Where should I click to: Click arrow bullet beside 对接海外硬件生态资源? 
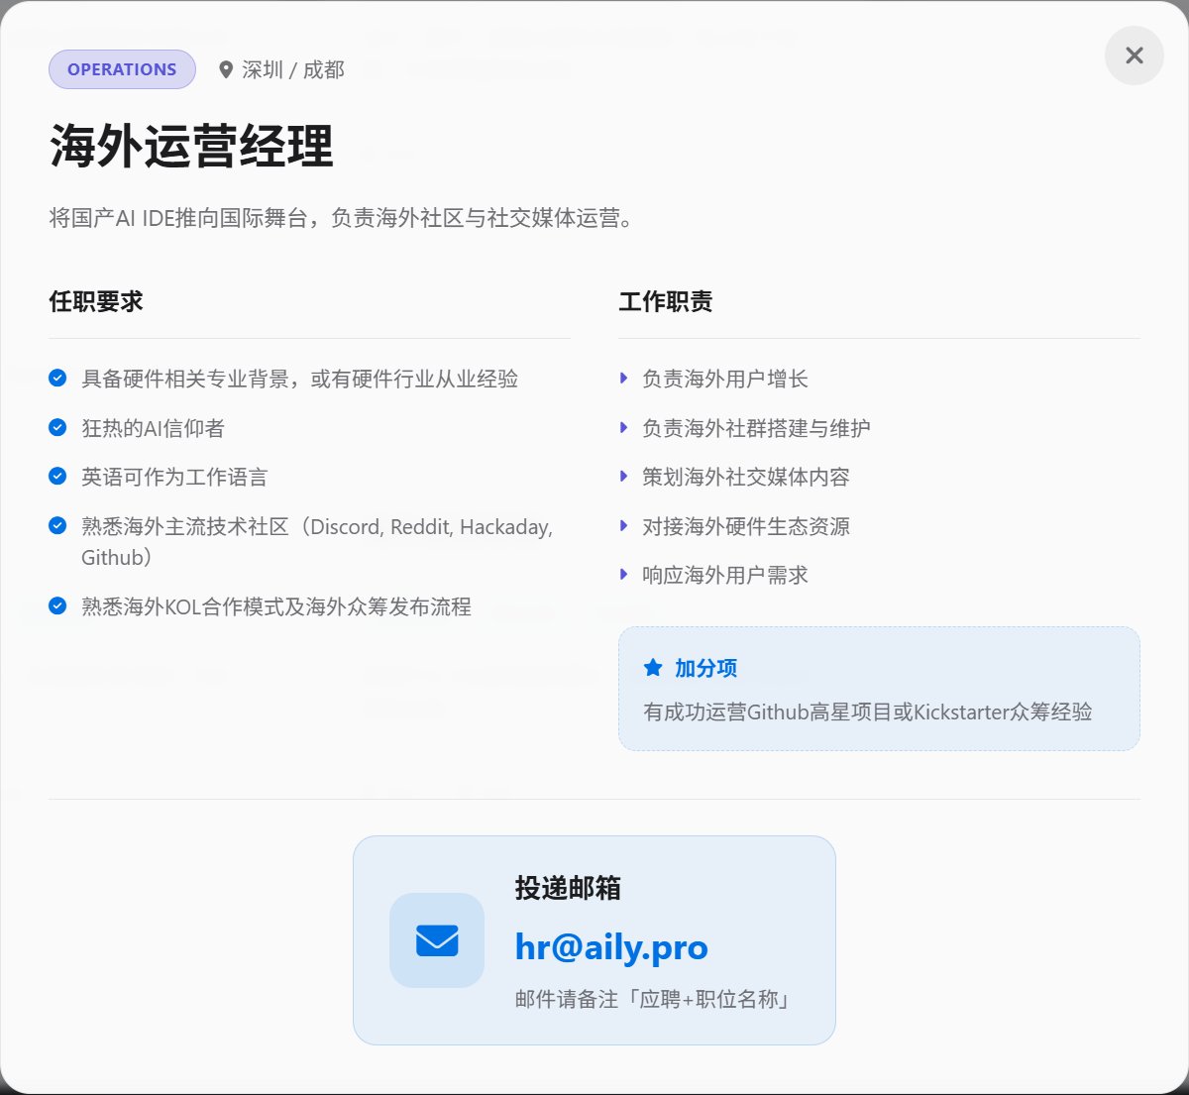623,525
